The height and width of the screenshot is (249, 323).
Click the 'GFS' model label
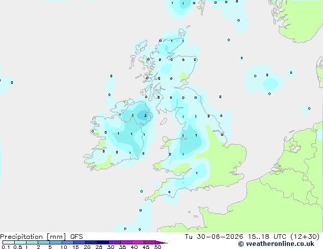coord(76,237)
